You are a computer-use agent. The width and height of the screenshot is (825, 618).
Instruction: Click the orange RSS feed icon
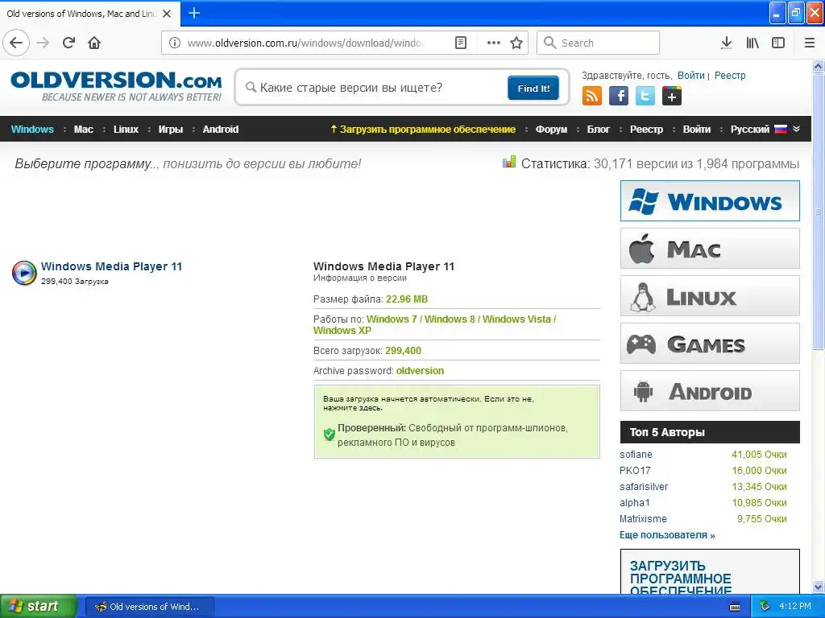click(592, 97)
